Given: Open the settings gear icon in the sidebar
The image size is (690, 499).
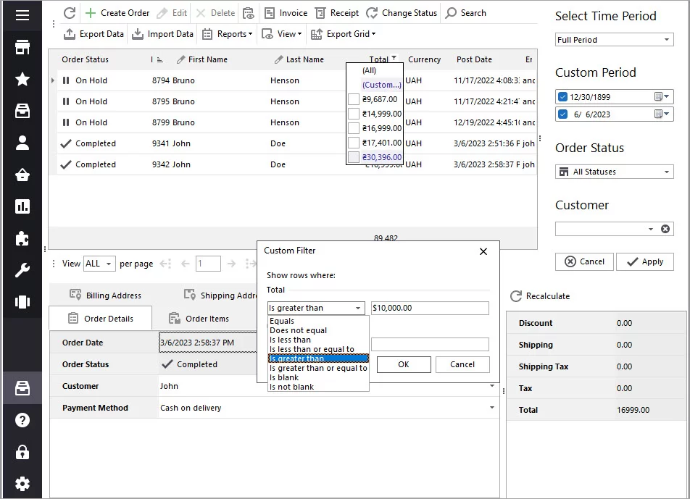Looking at the screenshot, I should point(22,484).
